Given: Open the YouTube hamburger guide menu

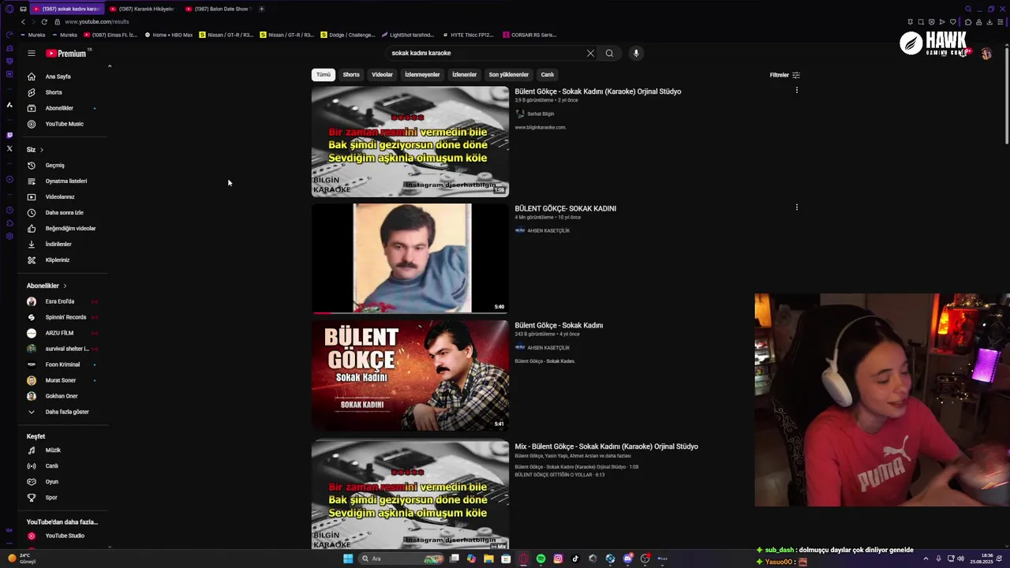Looking at the screenshot, I should 32,53.
